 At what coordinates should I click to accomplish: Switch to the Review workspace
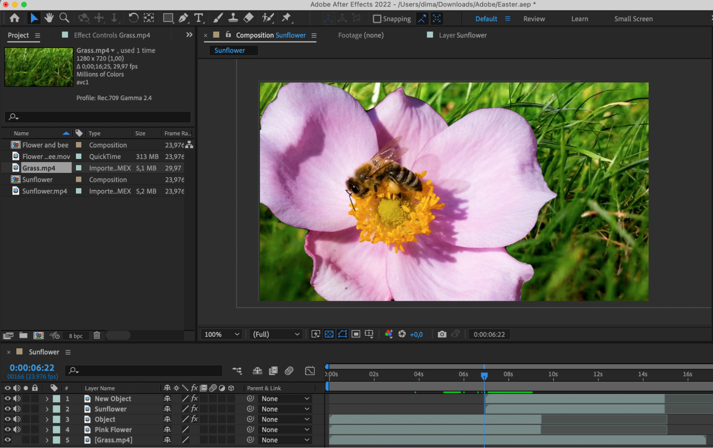534,19
